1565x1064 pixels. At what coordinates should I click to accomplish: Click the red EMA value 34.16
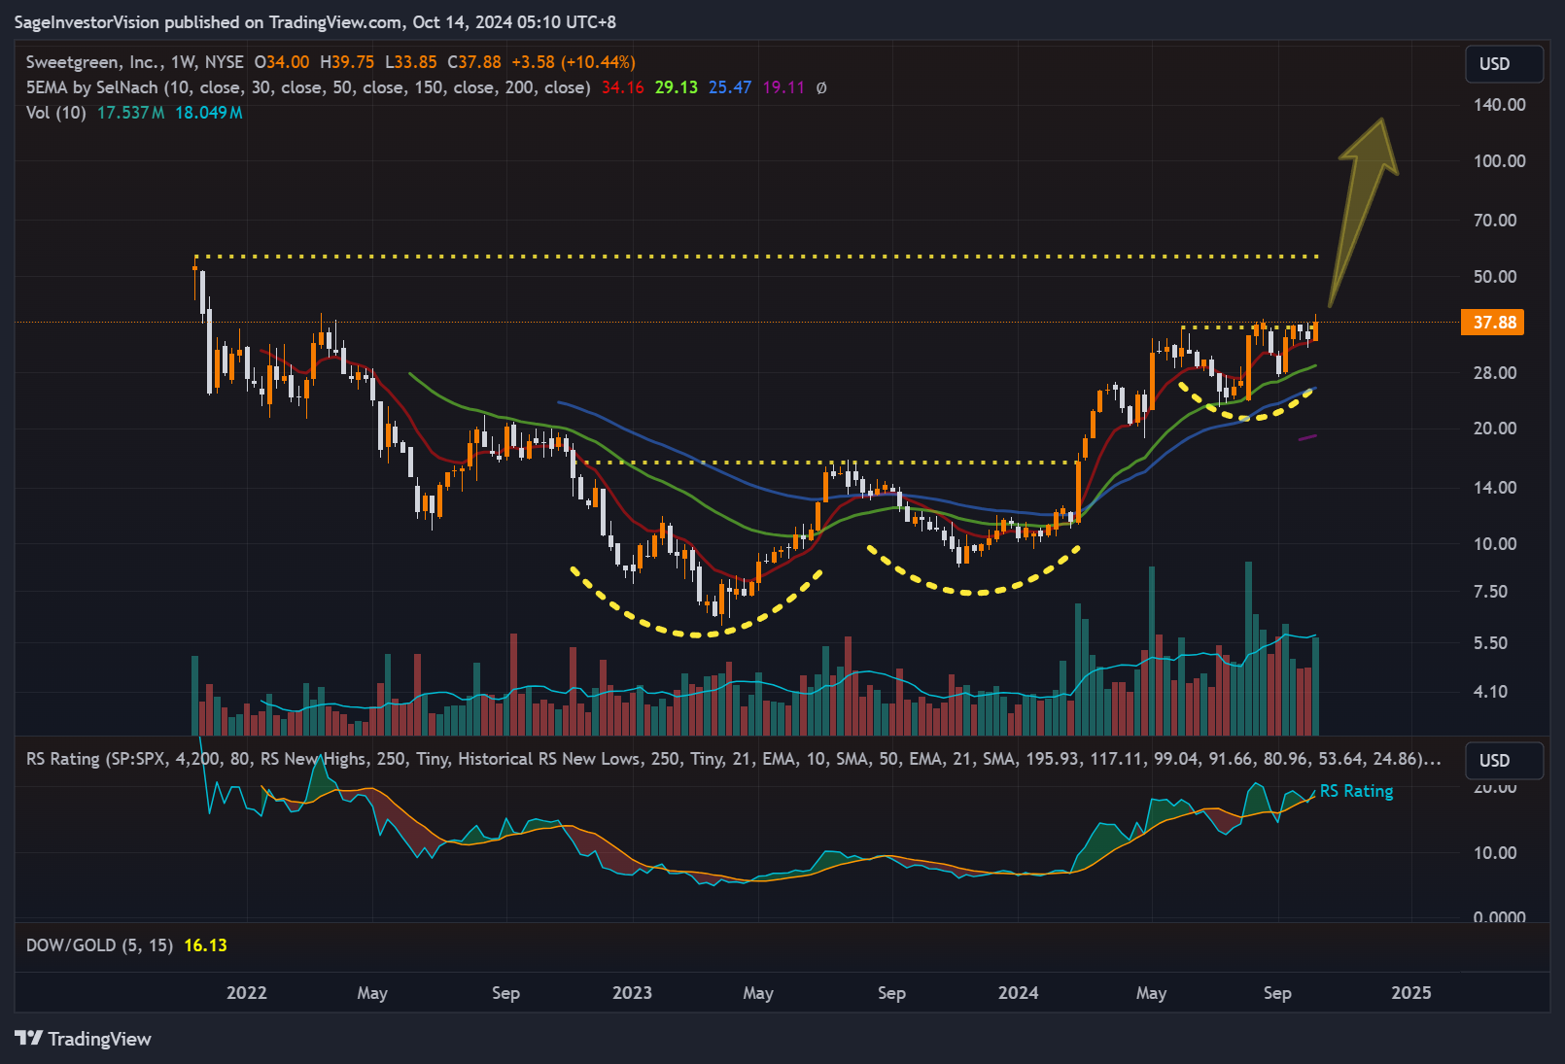(623, 87)
